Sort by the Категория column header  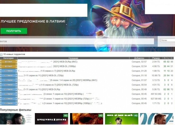(x=8, y=58)
